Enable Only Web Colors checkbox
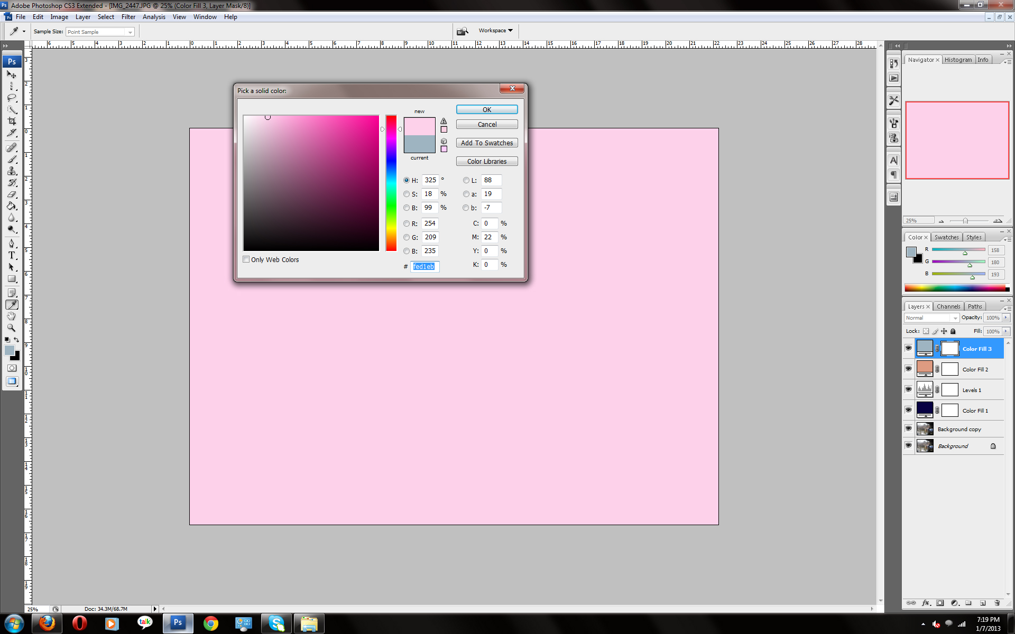Image resolution: width=1015 pixels, height=634 pixels. click(x=246, y=259)
